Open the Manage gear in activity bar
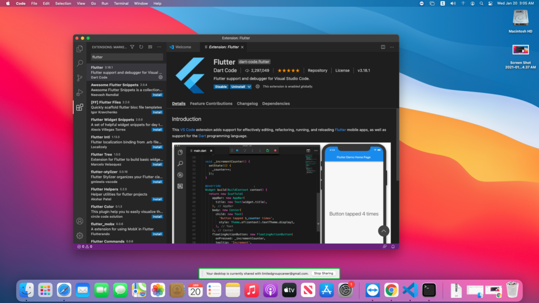539x303 pixels. pyautogui.click(x=80, y=236)
